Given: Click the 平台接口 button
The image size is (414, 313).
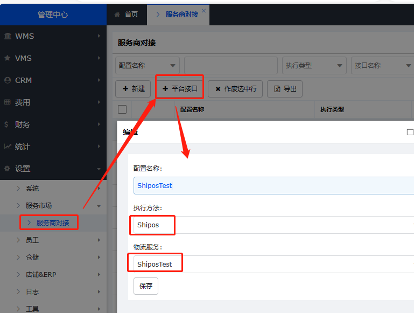Looking at the screenshot, I should [x=179, y=89].
